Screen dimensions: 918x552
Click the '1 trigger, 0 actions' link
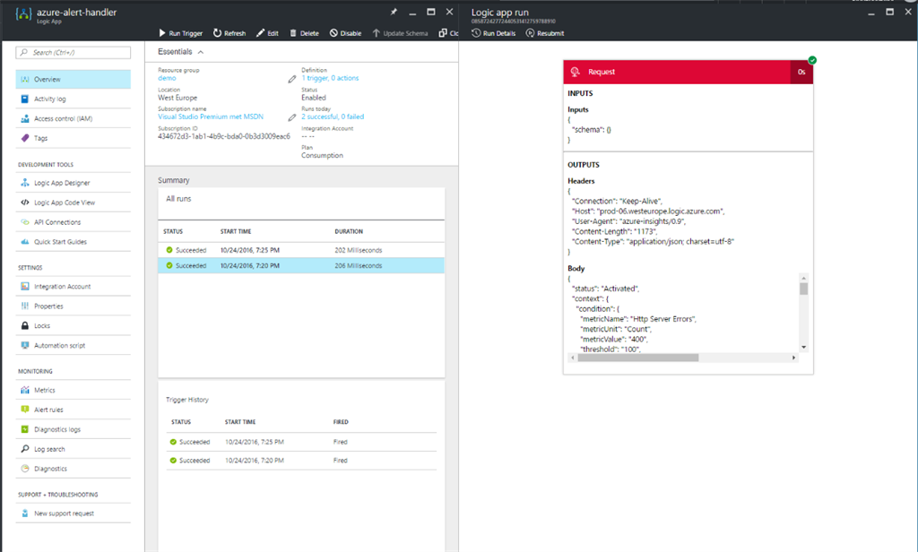point(329,78)
